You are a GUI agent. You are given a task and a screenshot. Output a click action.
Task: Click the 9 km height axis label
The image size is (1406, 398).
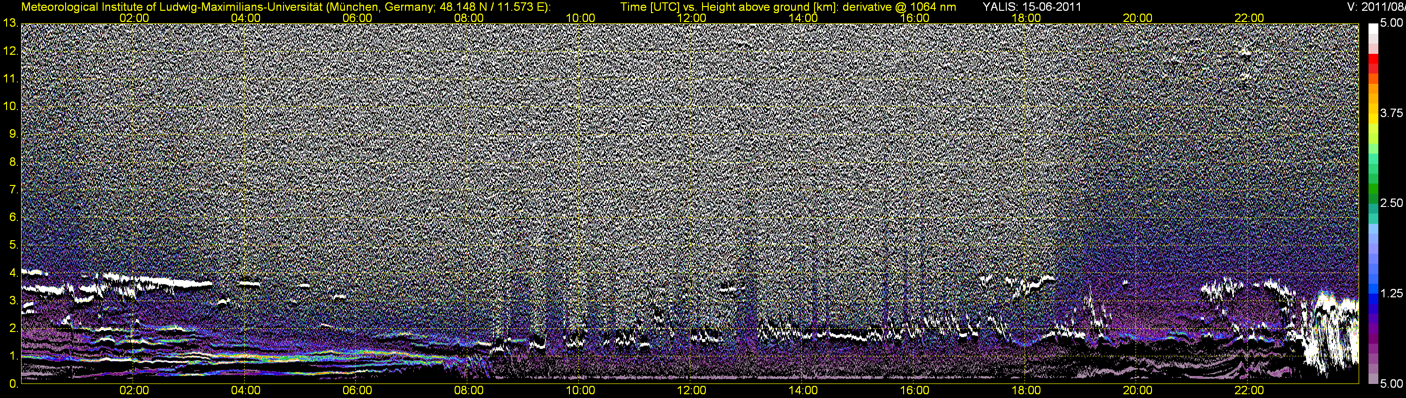click(x=14, y=134)
